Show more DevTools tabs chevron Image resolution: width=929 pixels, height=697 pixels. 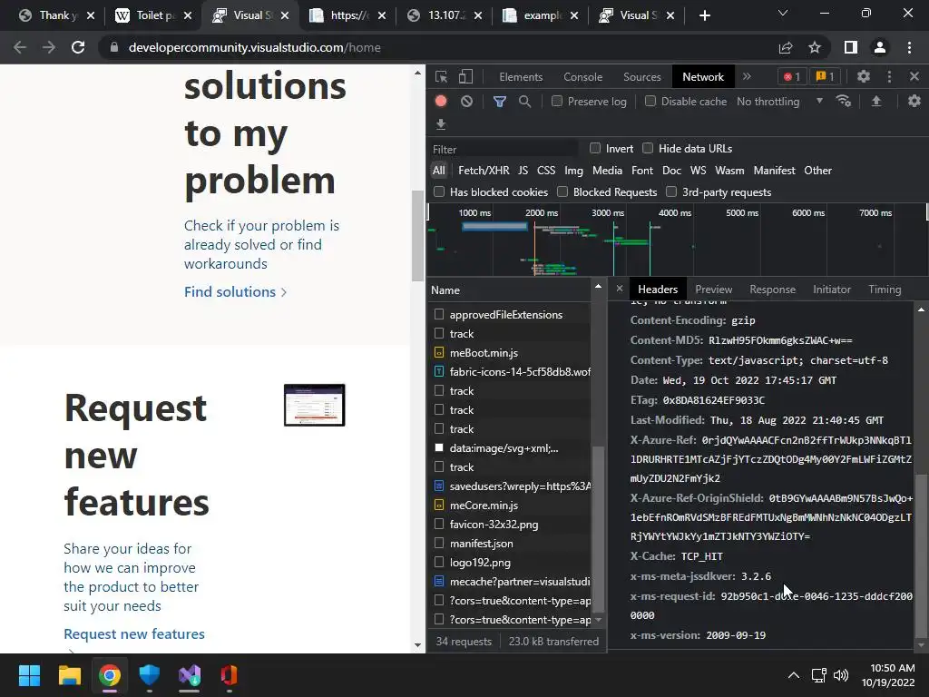point(747,76)
